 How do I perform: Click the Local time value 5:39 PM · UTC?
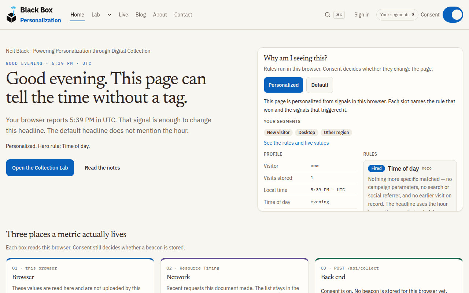(x=328, y=190)
